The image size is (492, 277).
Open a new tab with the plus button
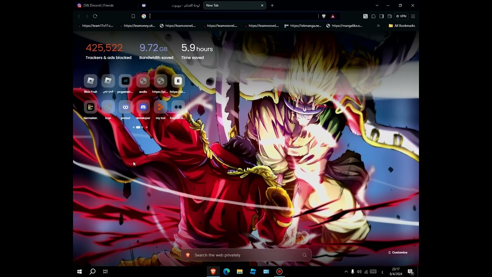pos(272,5)
